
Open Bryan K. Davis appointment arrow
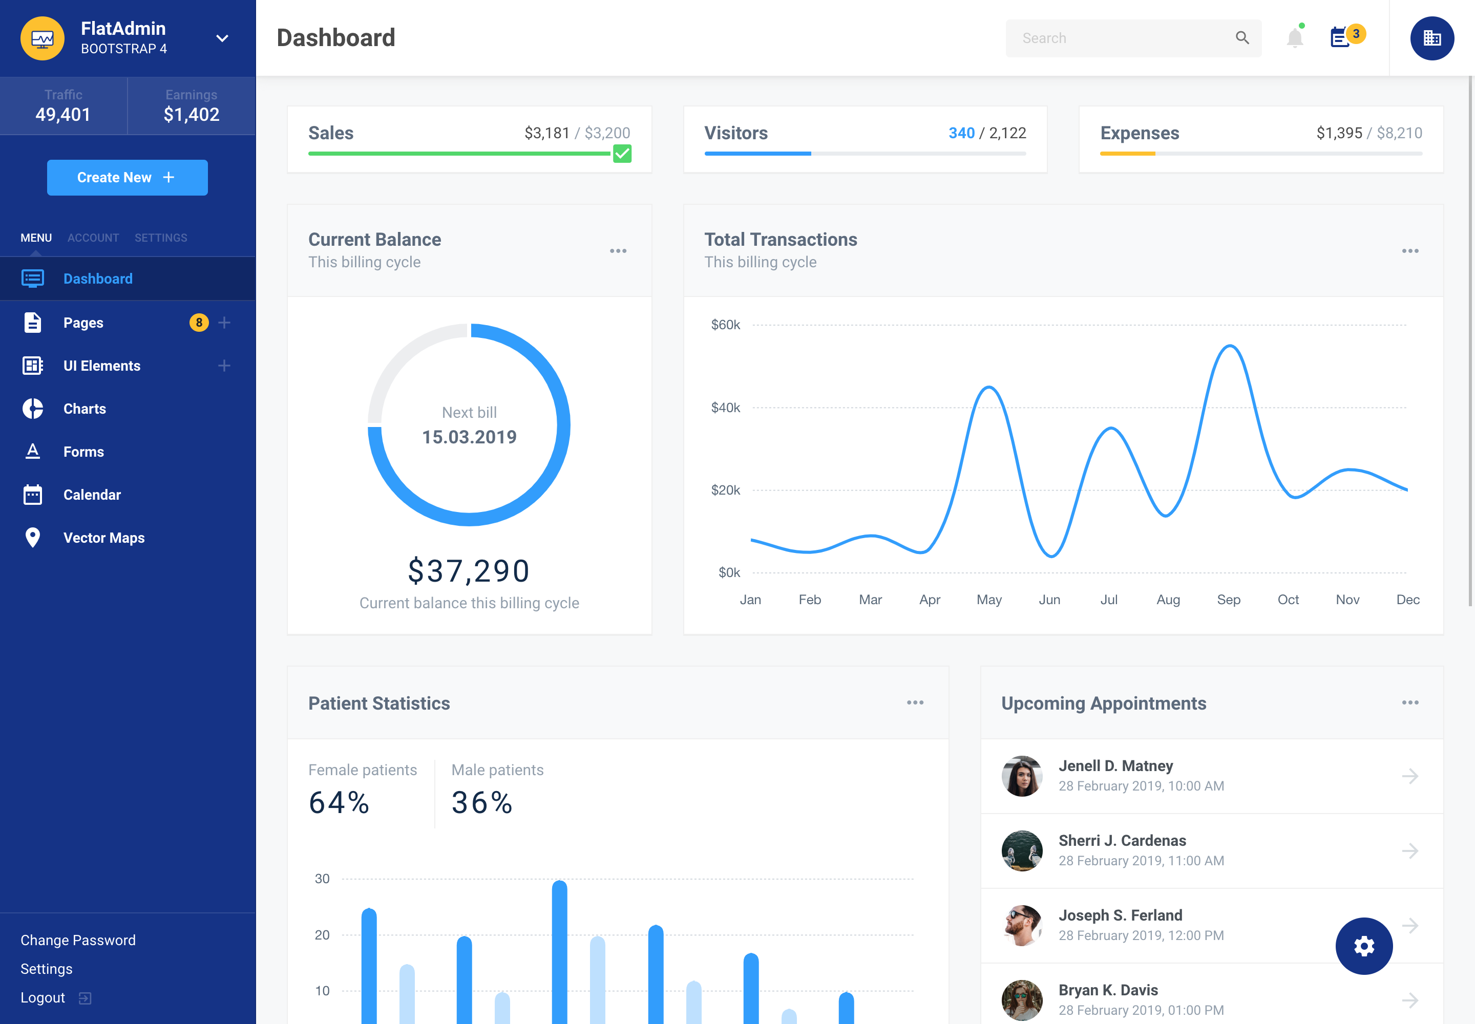pos(1409,1000)
